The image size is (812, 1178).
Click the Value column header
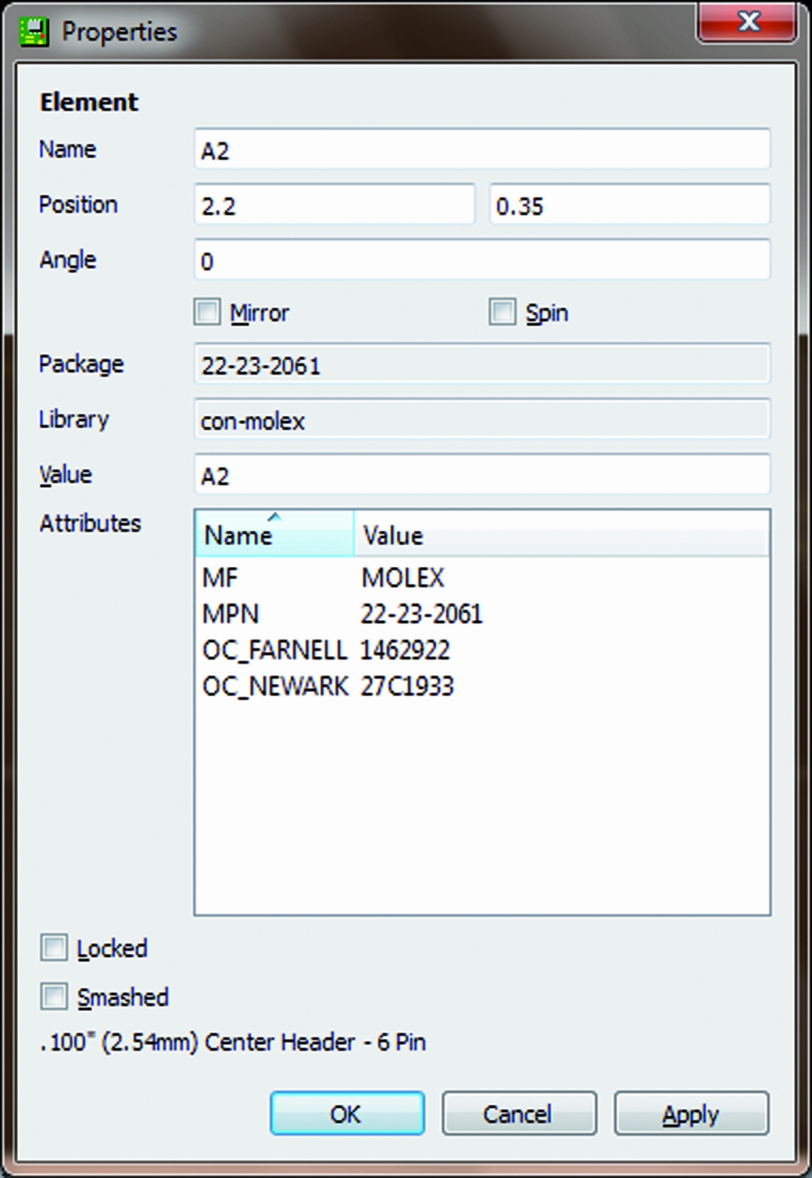[x=560, y=535]
